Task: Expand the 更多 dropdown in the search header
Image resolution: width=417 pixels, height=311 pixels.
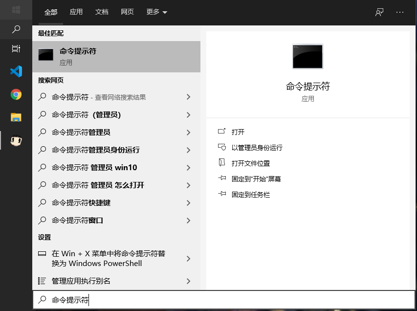Action: pos(155,12)
